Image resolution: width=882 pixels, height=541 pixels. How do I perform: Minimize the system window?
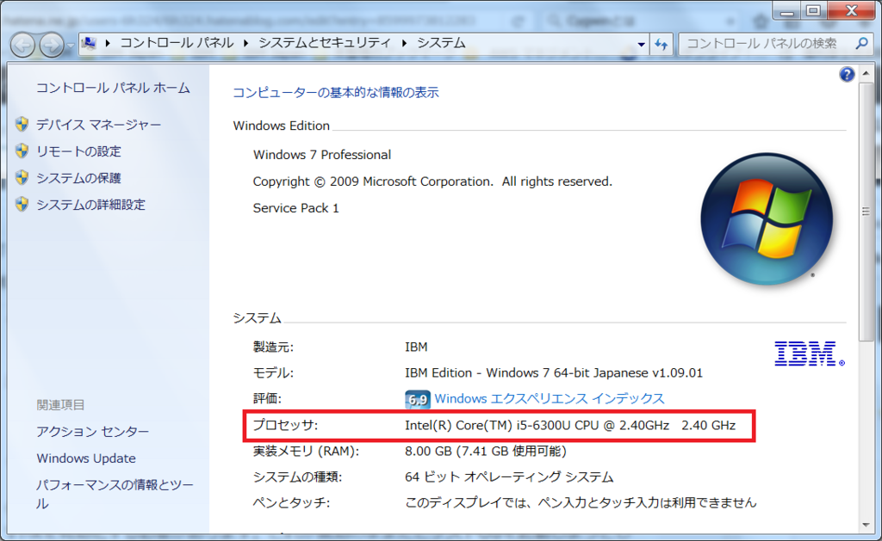coord(786,10)
